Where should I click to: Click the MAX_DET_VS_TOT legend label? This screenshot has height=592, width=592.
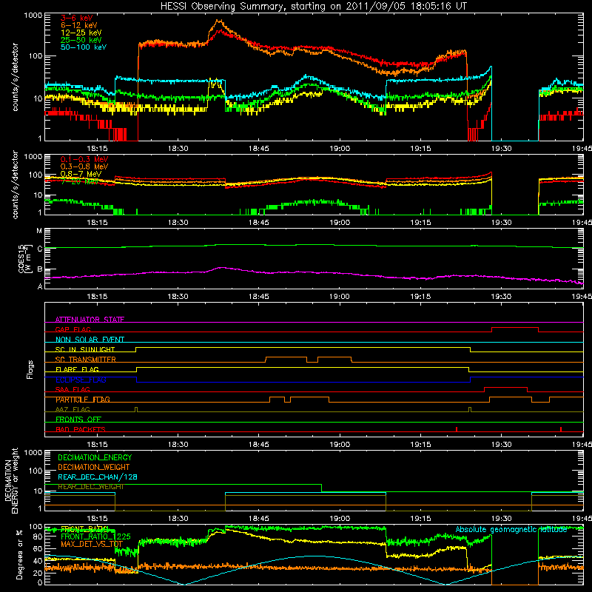coord(92,544)
